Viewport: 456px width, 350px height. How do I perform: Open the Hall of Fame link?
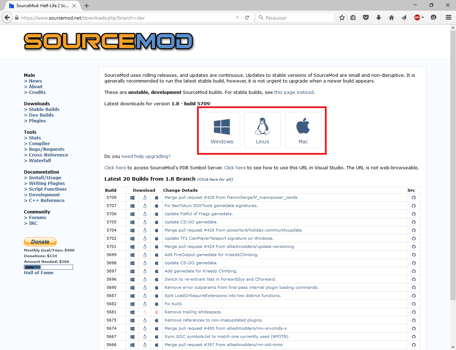(38, 273)
